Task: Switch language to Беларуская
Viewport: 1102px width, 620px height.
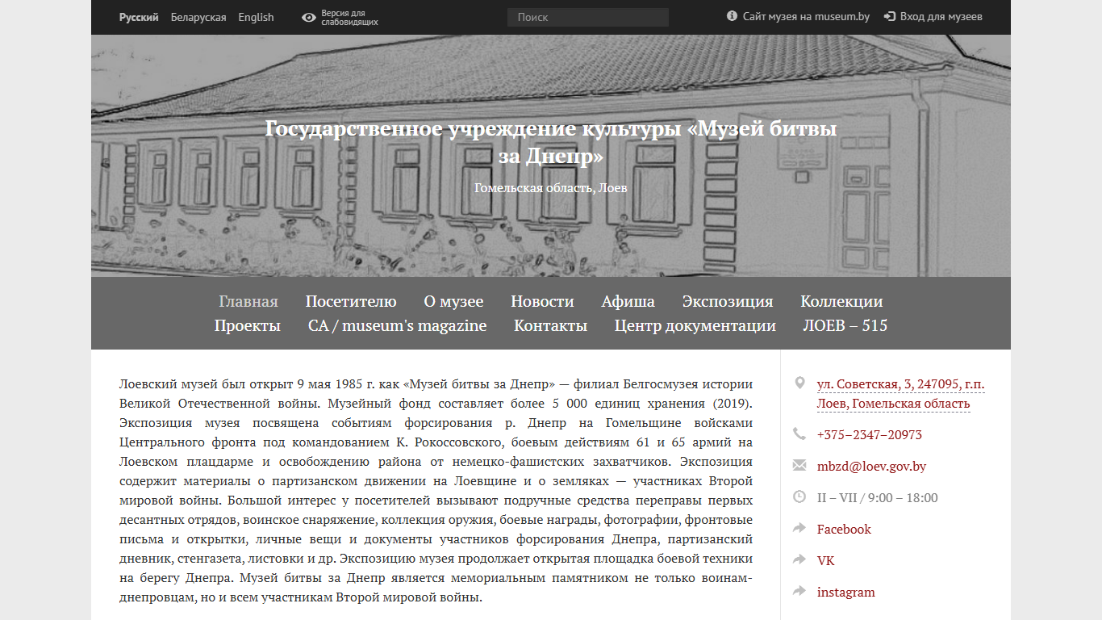Action: 198,17
